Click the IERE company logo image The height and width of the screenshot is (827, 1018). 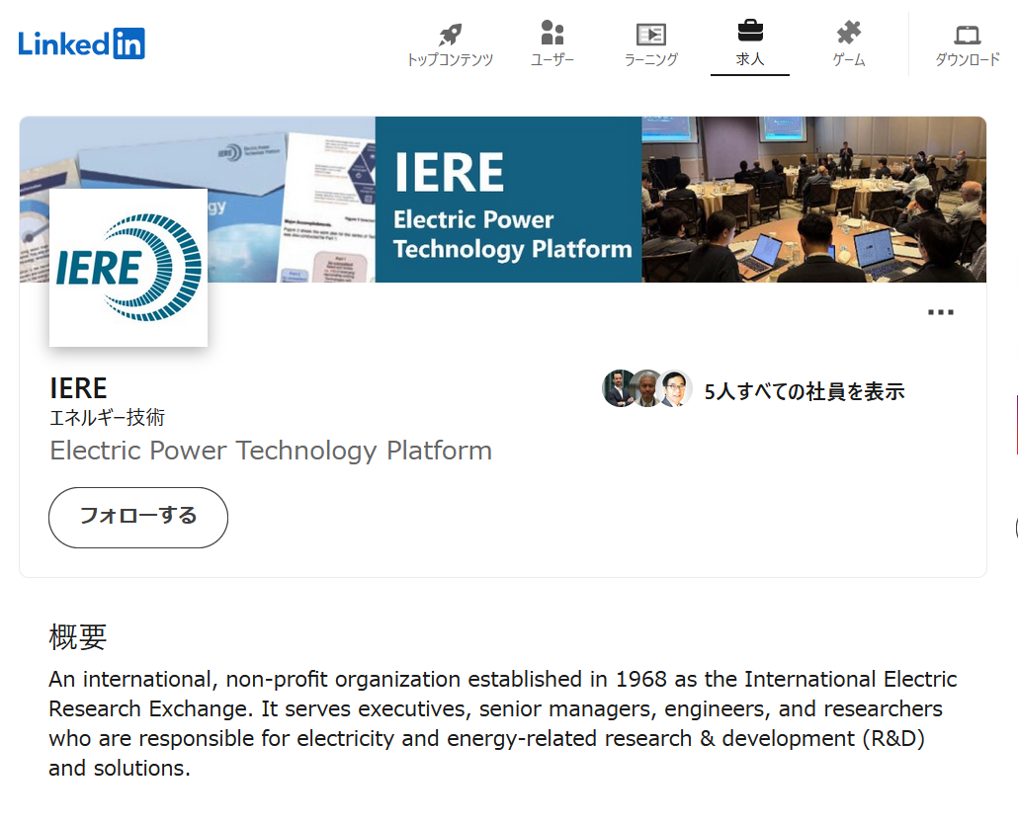click(x=128, y=268)
